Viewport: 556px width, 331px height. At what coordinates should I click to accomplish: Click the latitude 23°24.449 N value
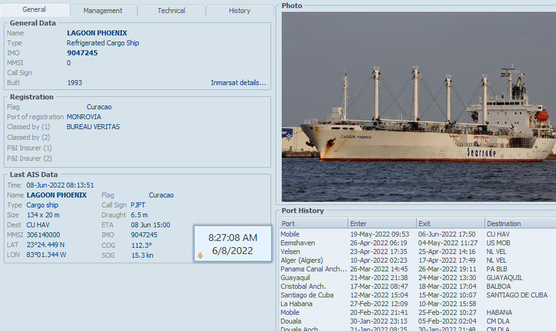pos(46,245)
